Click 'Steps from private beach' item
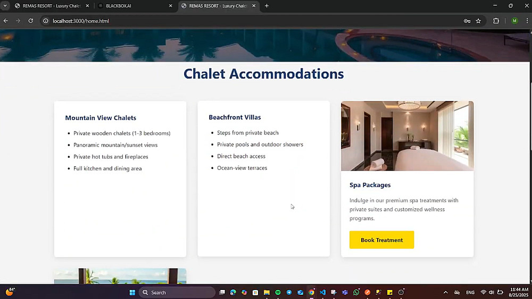Screen dimensions: 532x299 point(248,133)
